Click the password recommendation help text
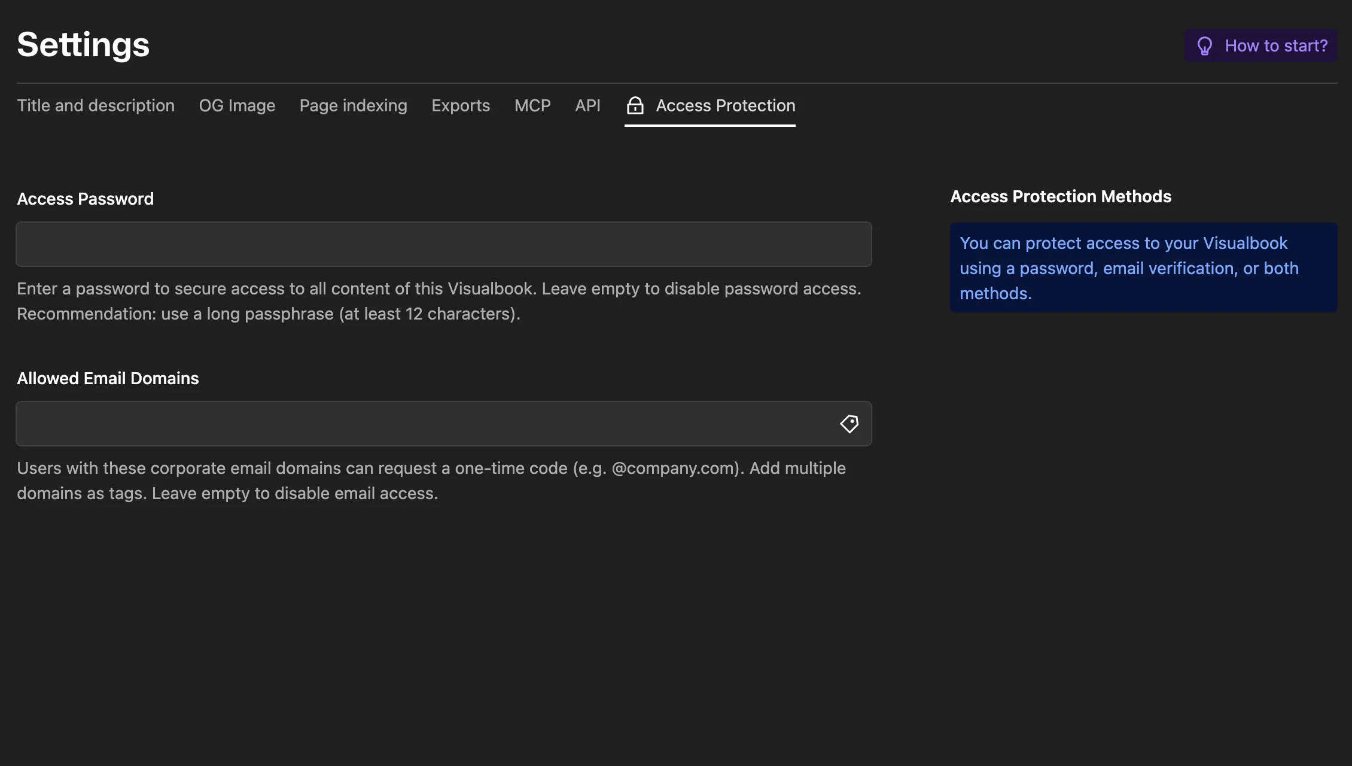The height and width of the screenshot is (766, 1352). [x=439, y=301]
